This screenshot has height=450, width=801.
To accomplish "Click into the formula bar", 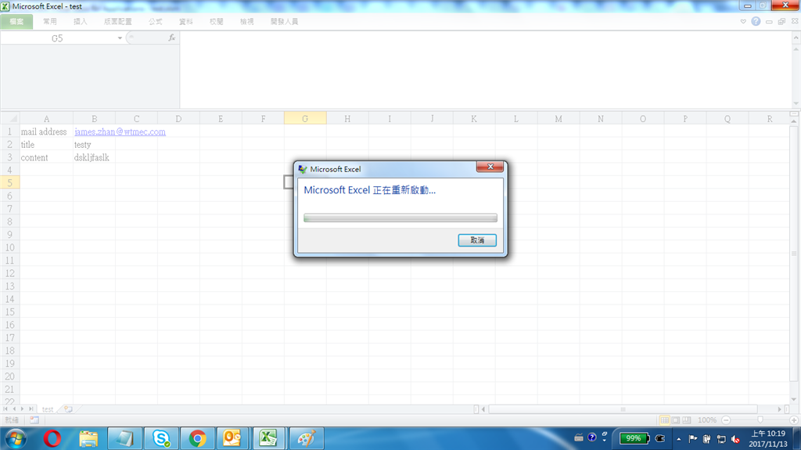I will click(485, 70).
